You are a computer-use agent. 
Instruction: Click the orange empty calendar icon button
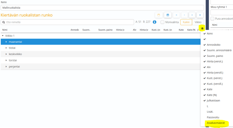pos(159,15)
